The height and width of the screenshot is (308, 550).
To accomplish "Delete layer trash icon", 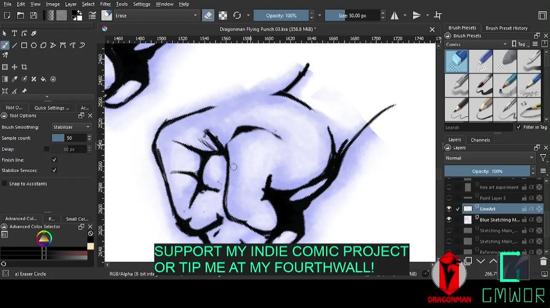I will point(544,261).
